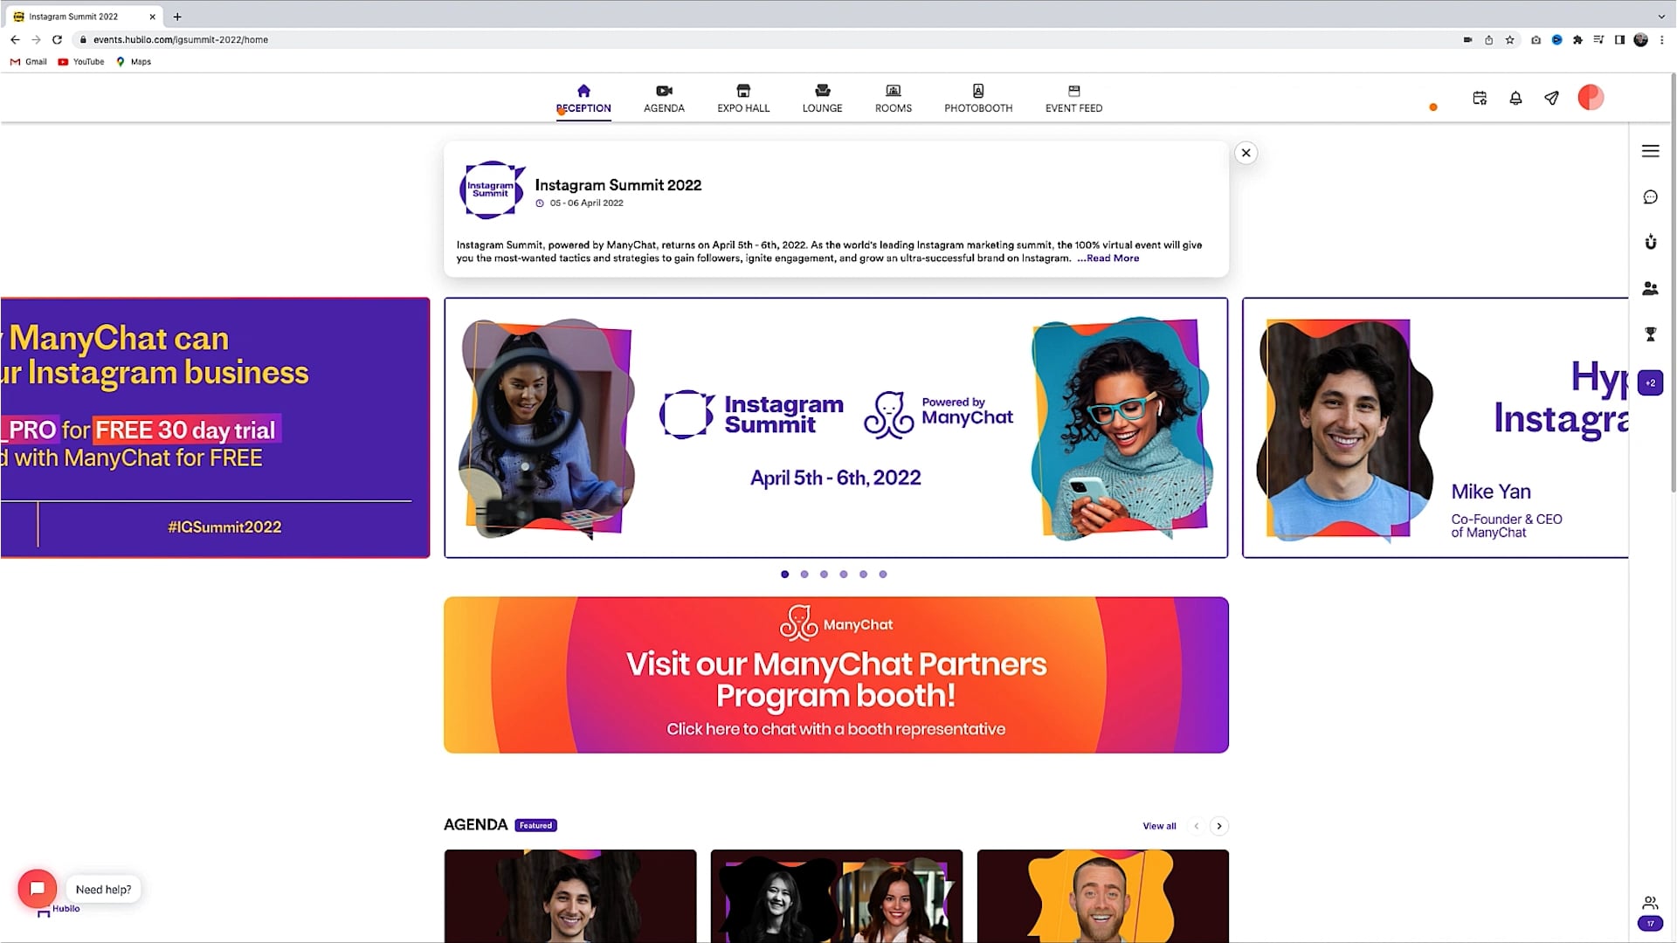Select the fourth carousel dot

(x=844, y=574)
